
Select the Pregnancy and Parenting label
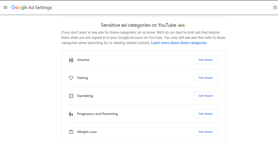[x=97, y=114]
